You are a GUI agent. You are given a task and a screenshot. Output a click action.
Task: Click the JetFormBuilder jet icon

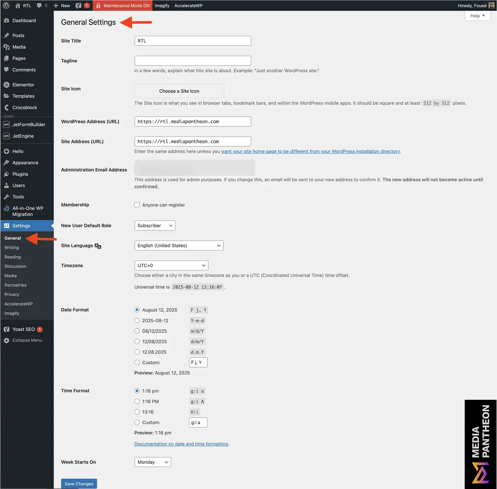click(6, 124)
